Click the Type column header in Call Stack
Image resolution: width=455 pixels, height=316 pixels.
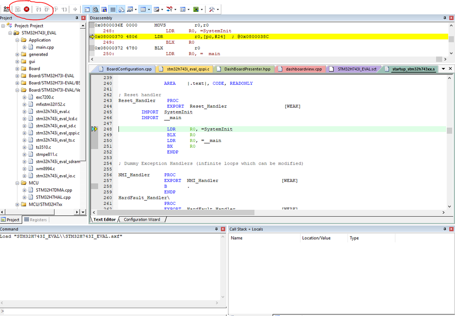(x=371, y=238)
